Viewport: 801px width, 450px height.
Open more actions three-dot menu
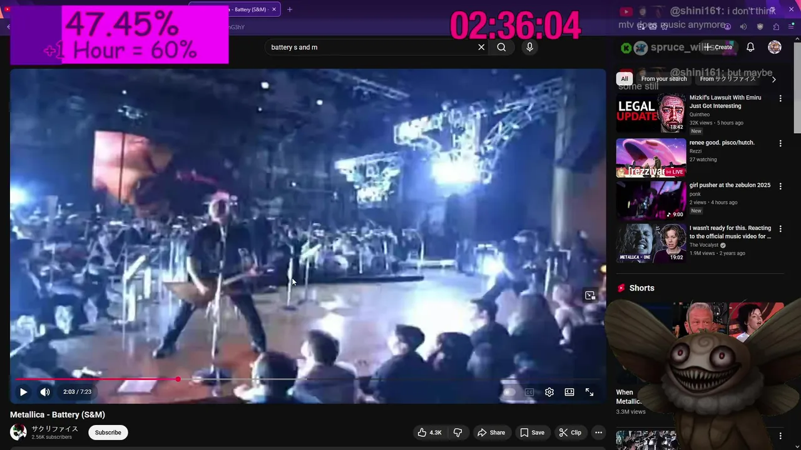[x=598, y=432]
